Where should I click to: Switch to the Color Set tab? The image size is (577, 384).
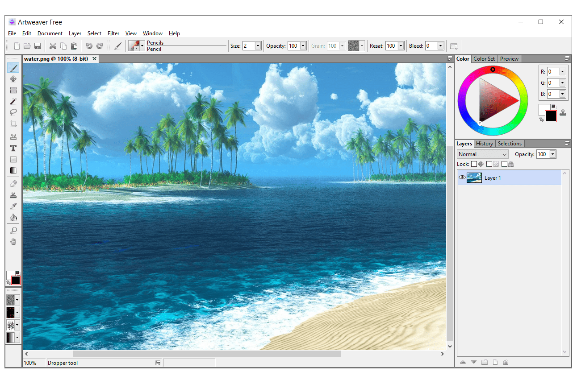484,59
